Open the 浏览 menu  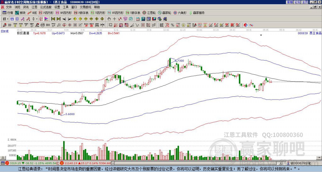point(18,7)
